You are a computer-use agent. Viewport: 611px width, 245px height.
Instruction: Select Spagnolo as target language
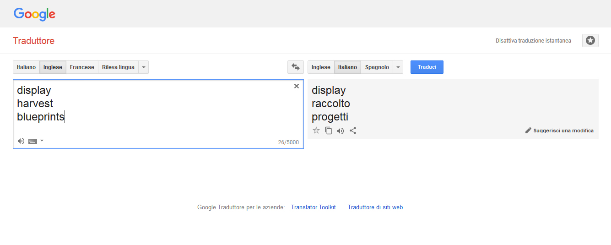tap(377, 67)
